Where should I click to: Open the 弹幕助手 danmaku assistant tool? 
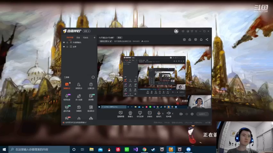[67, 86]
